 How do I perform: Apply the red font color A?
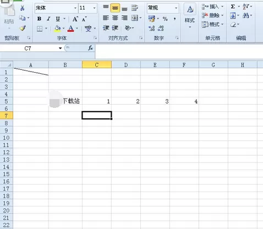coord(71,29)
